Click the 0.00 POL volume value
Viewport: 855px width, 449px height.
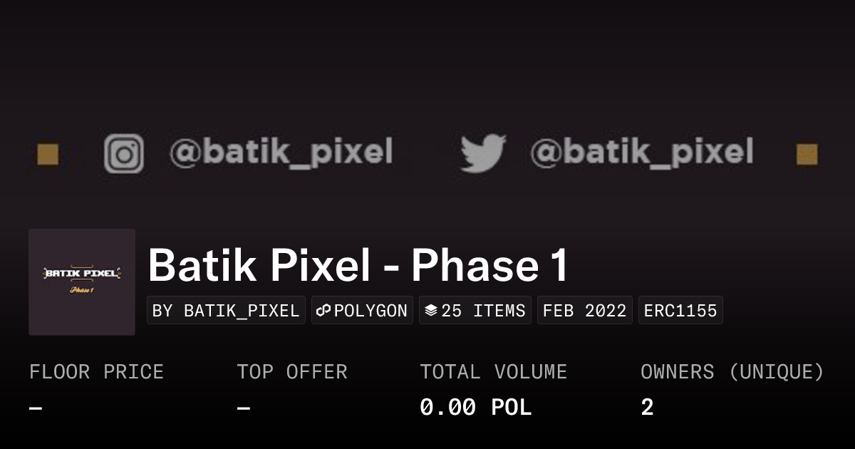point(475,408)
